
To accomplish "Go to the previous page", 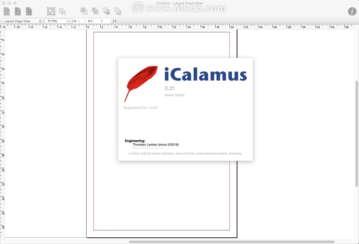I will (x=80, y=21).
